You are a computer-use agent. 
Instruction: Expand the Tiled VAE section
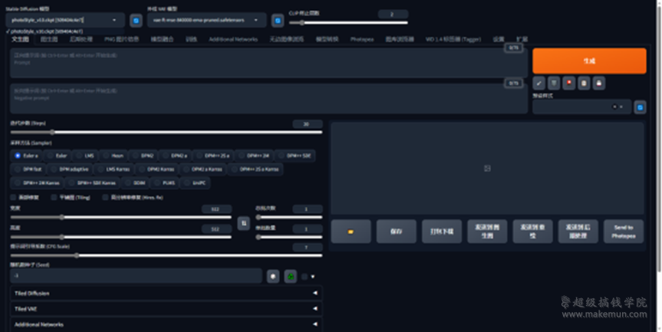click(x=166, y=308)
